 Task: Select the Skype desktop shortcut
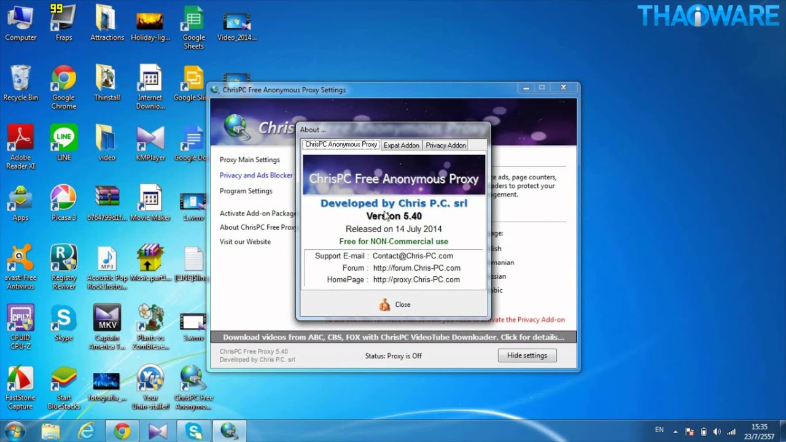(63, 324)
